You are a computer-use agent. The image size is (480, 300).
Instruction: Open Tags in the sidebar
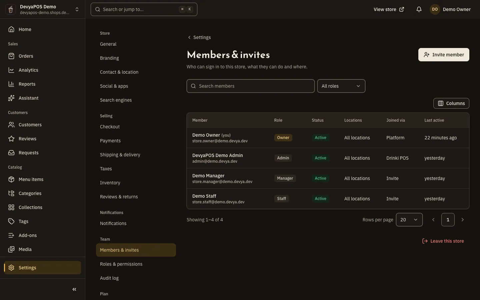point(42,221)
